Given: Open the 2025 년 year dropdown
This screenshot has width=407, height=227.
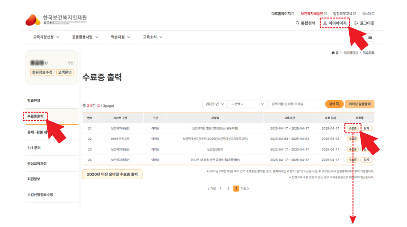Looking at the screenshot, I should [214, 104].
